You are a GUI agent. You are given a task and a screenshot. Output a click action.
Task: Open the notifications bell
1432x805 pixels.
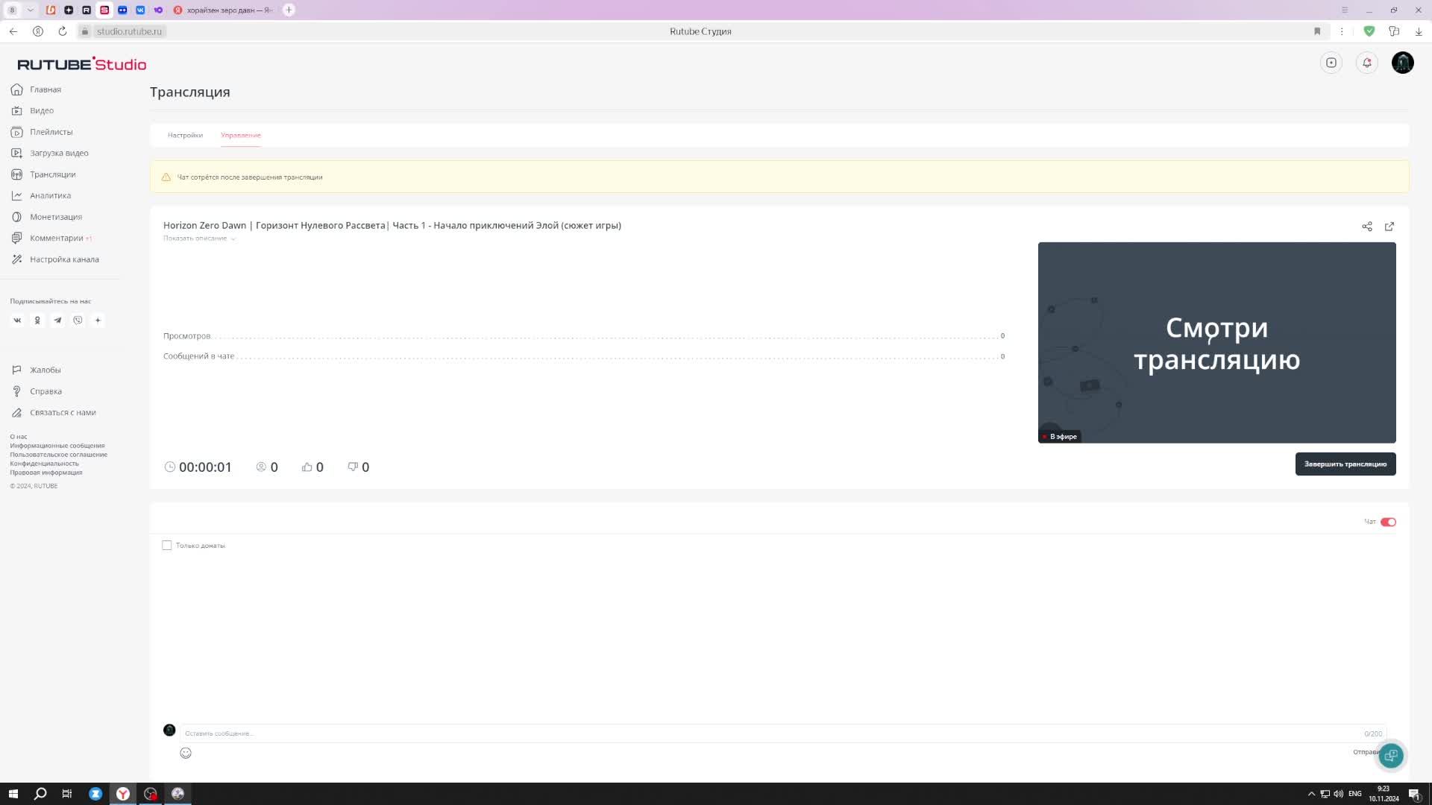pos(1366,63)
